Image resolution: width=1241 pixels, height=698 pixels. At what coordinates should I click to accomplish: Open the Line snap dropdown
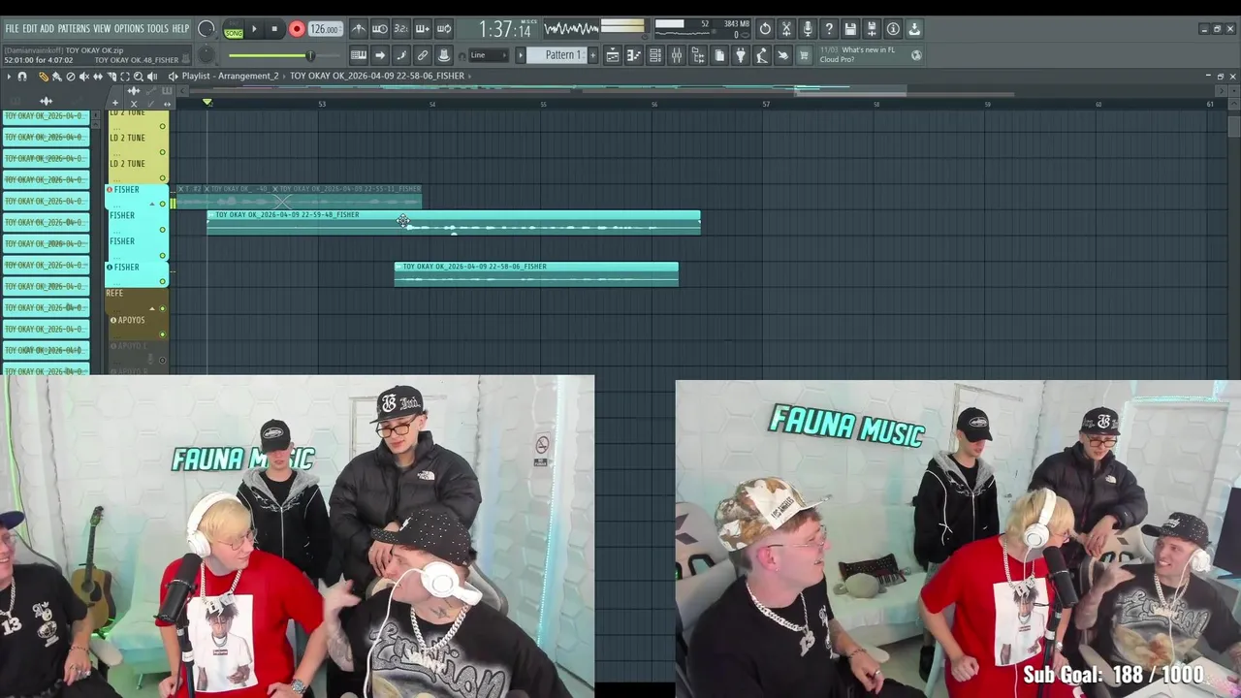pos(490,55)
